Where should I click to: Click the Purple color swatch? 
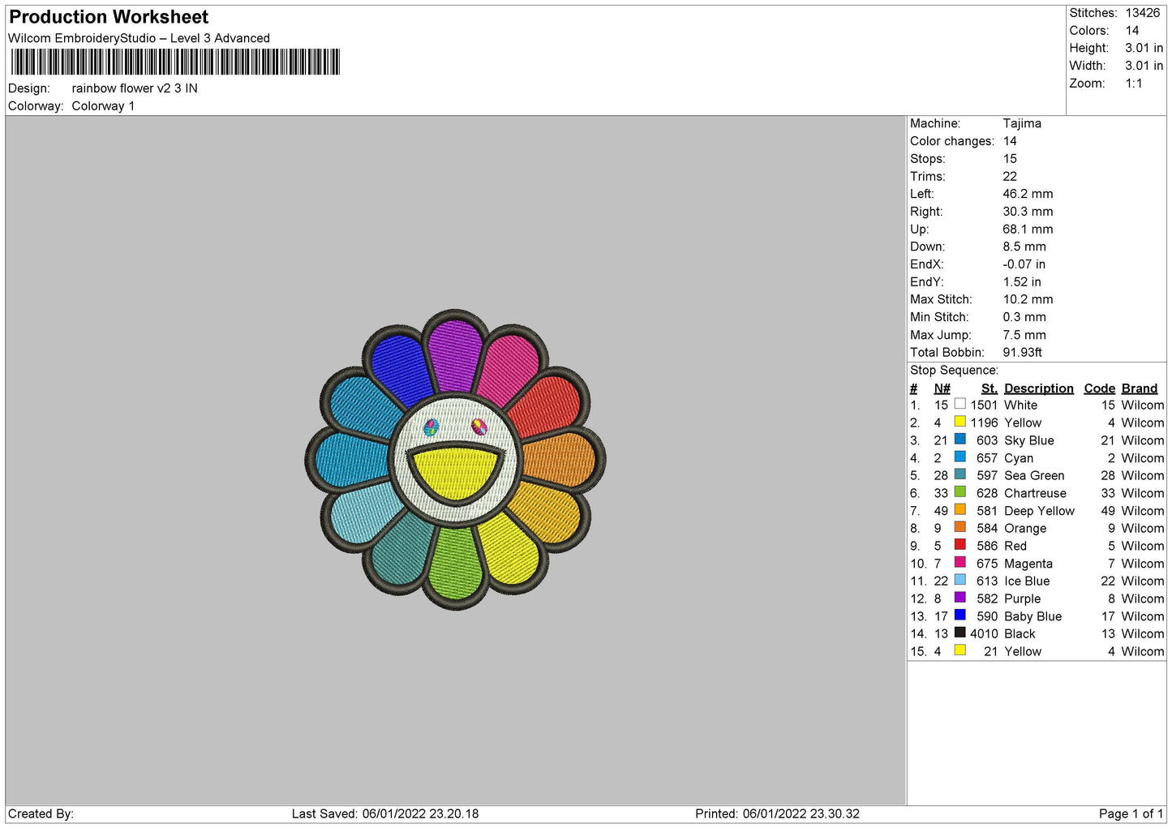[959, 597]
